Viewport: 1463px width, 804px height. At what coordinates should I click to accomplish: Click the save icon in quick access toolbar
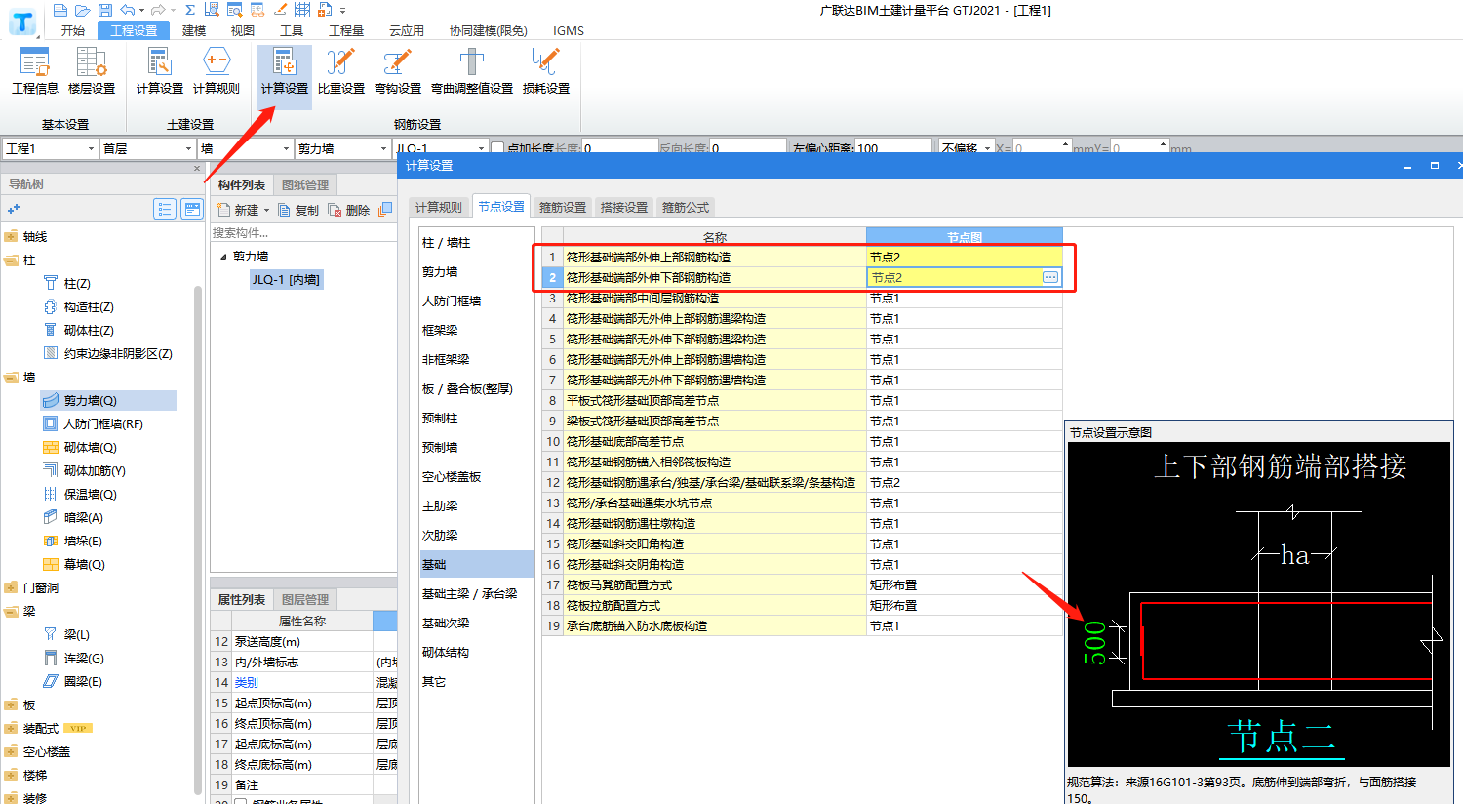(x=104, y=10)
